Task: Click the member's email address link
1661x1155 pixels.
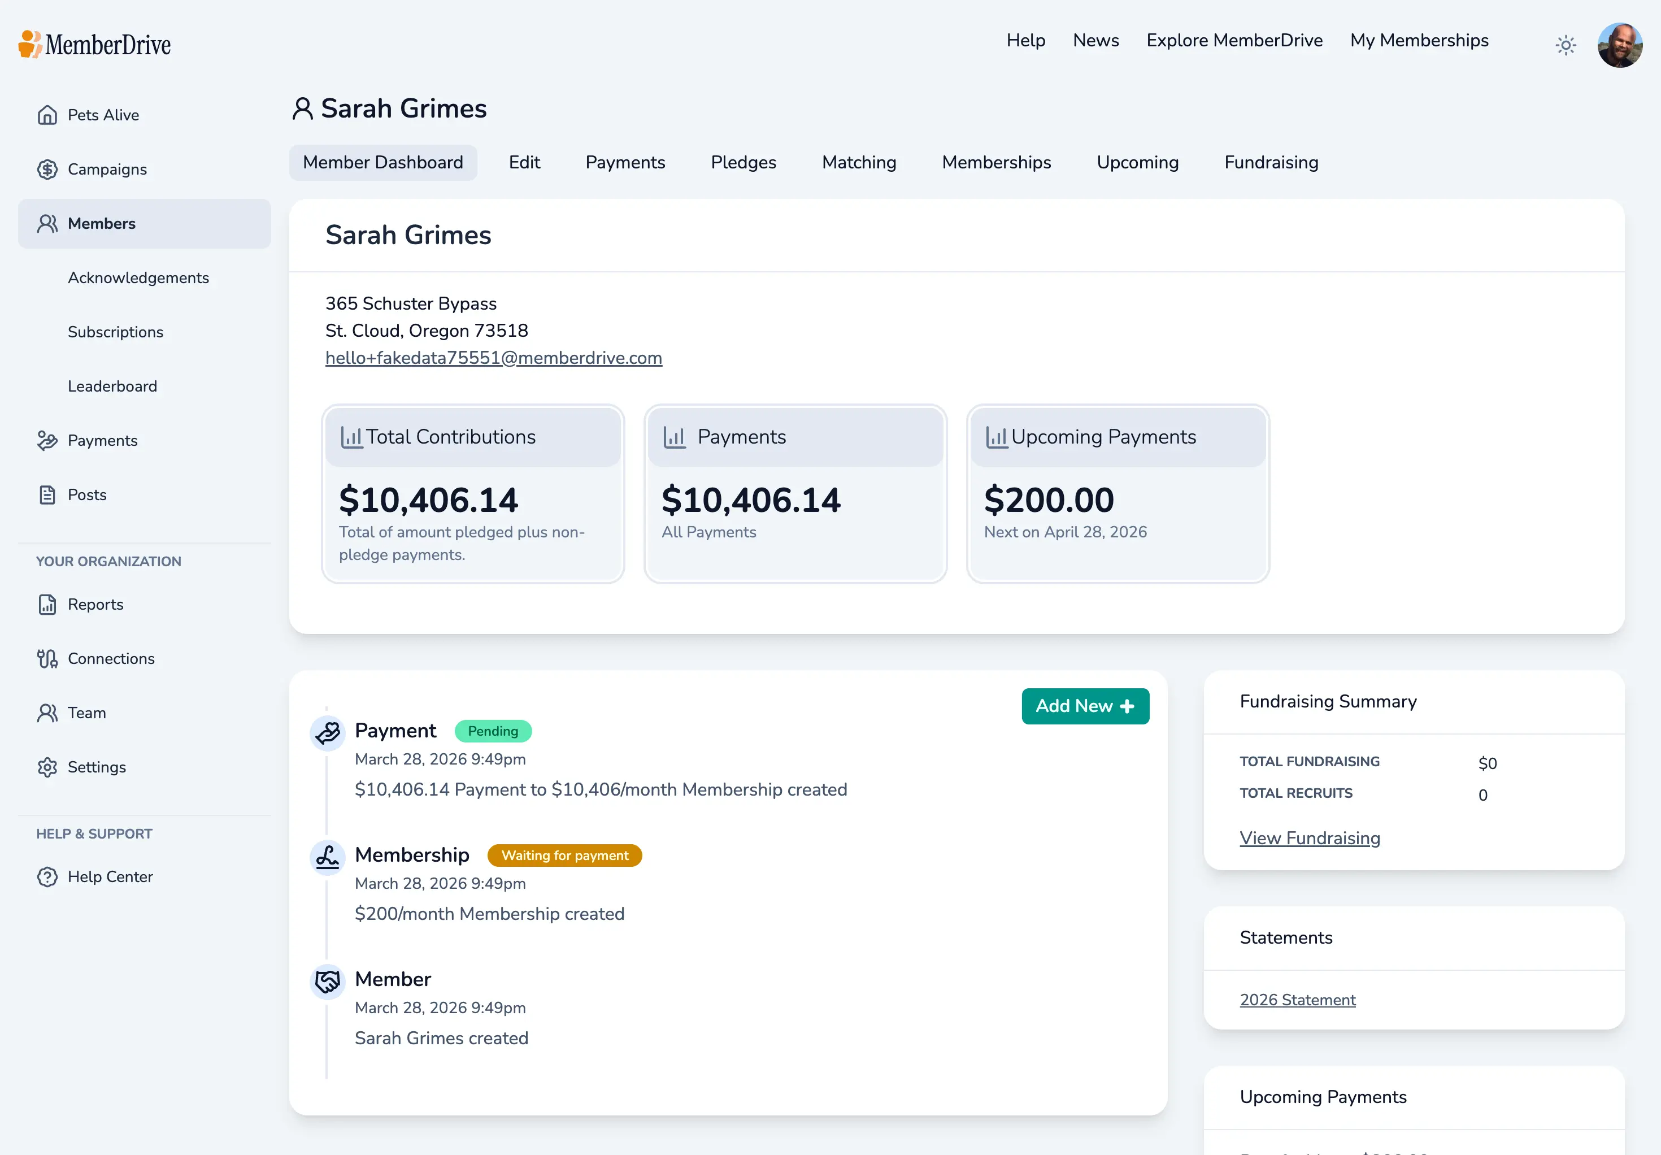Action: (493, 358)
